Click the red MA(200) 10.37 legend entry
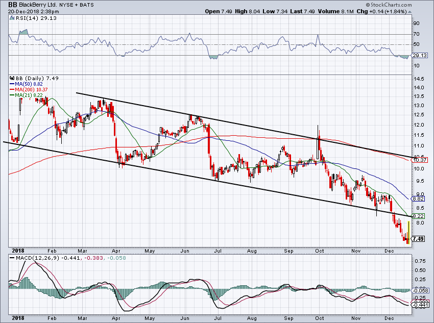434x323 pixels. point(28,90)
